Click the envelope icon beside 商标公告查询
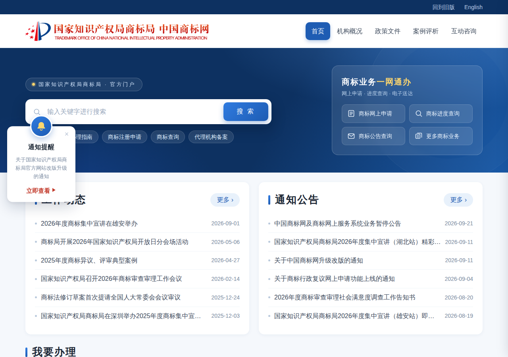508x357 pixels. click(x=351, y=136)
